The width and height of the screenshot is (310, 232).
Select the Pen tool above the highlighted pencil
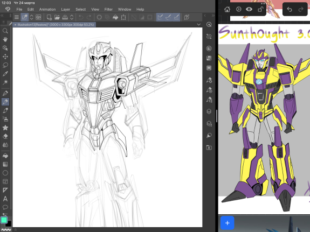click(5, 93)
